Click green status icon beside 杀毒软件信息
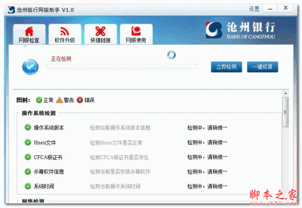Image resolution: width=302 pixels, height=208 pixels. tap(28, 171)
